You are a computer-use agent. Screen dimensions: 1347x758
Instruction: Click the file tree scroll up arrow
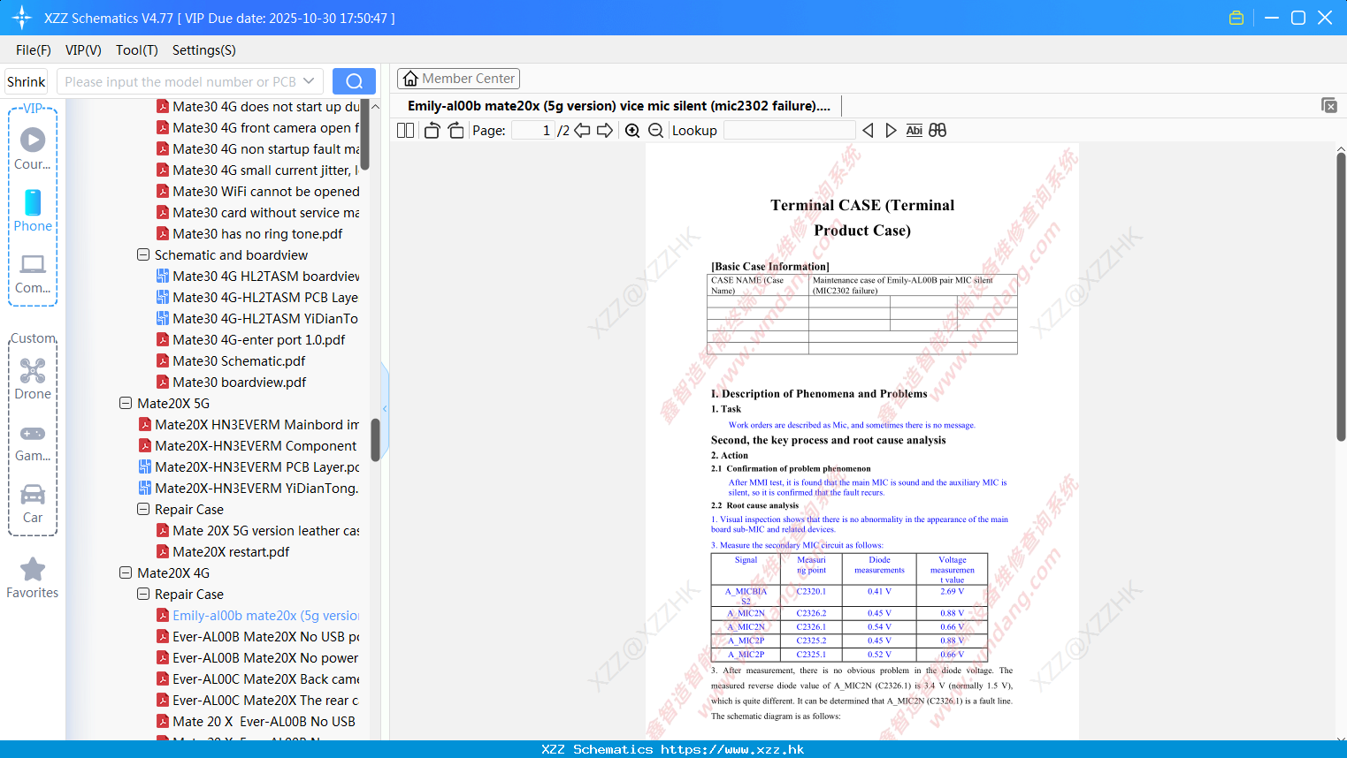coord(375,106)
